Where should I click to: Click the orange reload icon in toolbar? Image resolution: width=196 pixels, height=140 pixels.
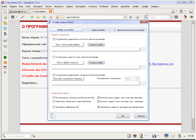[57, 17]
